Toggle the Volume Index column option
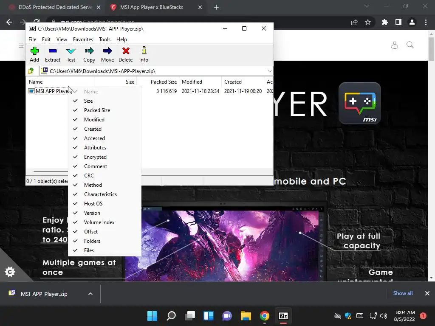Image resolution: width=435 pixels, height=326 pixels. (x=105, y=222)
